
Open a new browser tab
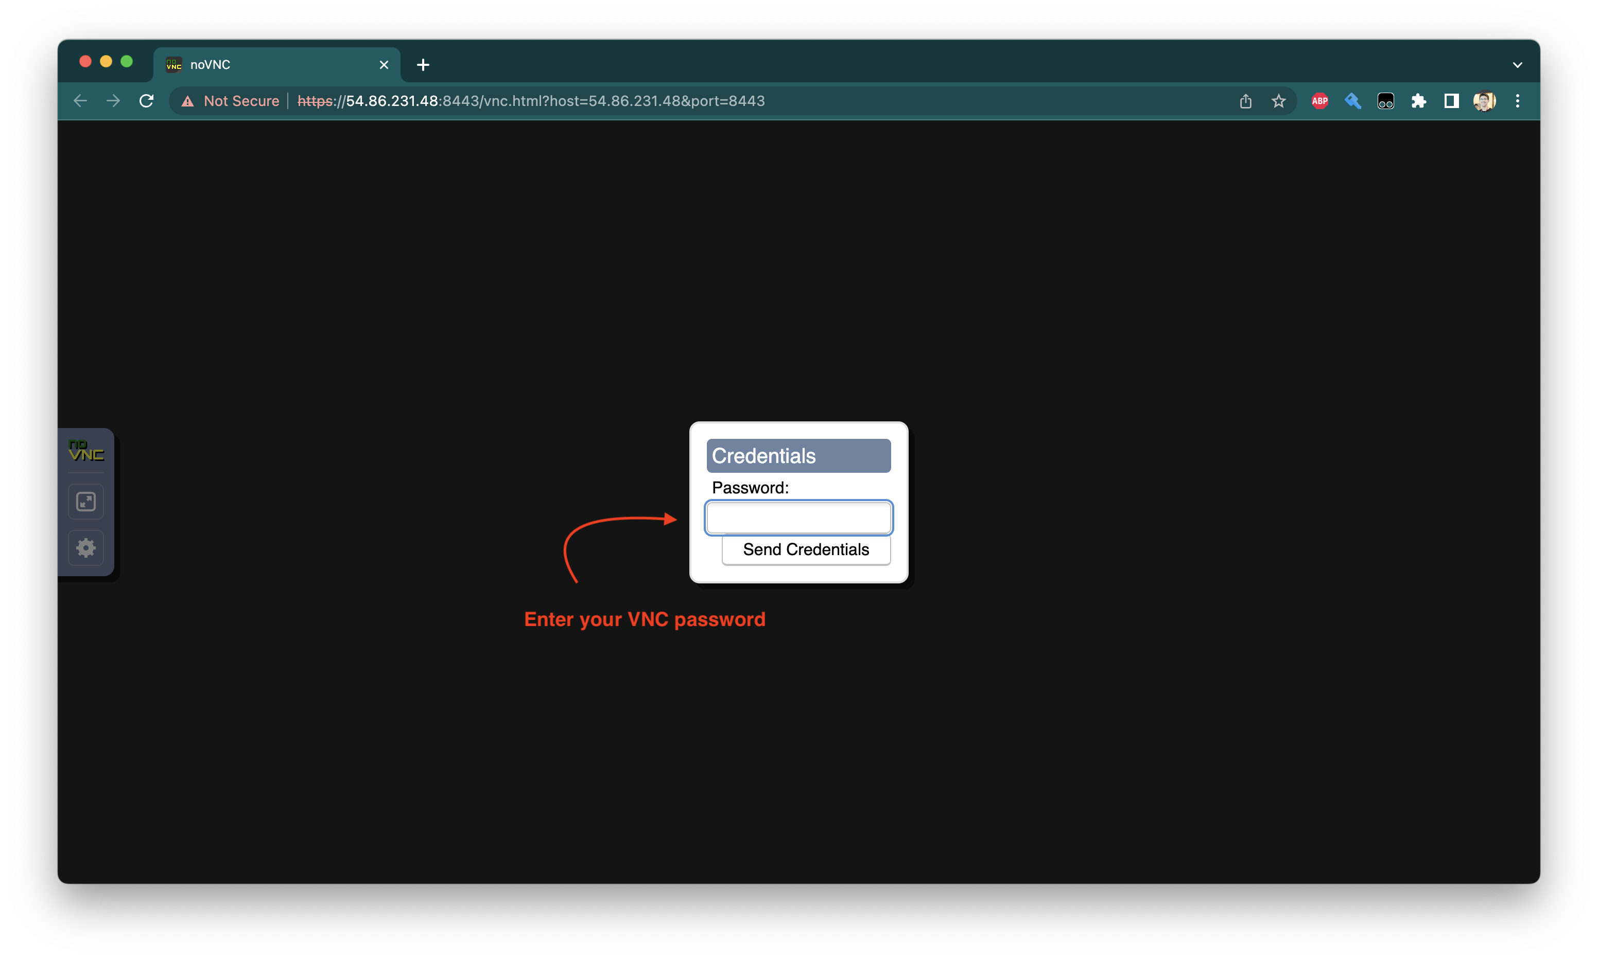point(422,64)
